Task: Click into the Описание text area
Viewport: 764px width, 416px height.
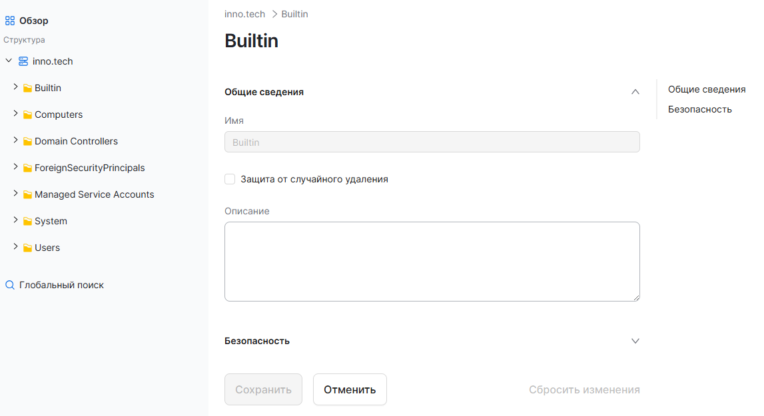Action: tap(432, 261)
